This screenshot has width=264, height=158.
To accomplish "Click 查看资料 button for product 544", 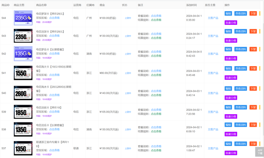I will pyautogui.click(x=240, y=14).
